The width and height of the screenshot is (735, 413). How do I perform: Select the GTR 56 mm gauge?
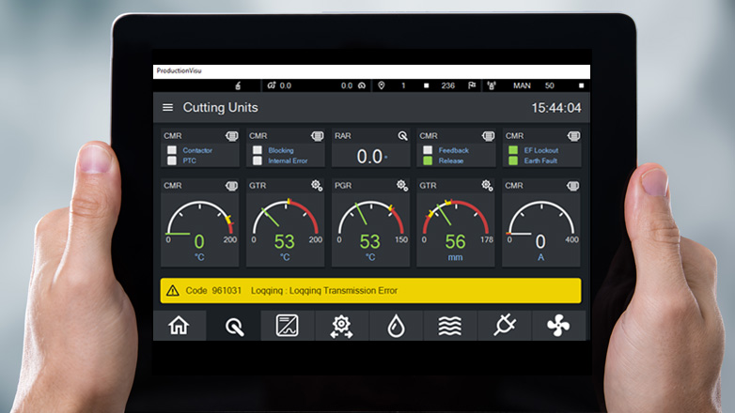pos(456,223)
